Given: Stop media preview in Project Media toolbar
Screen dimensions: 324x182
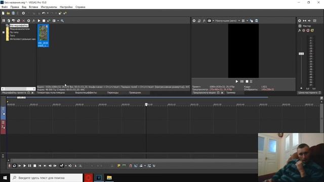Looking at the screenshot, I should tap(44, 21).
